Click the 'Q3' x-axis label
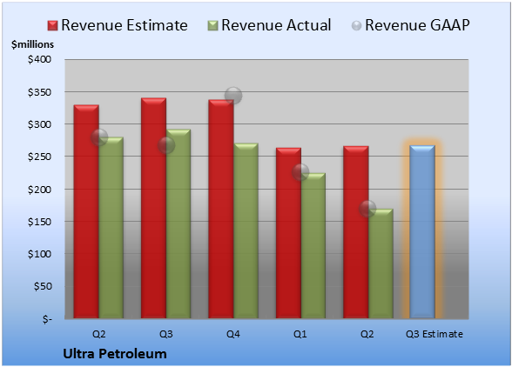The image size is (512, 367). click(x=166, y=334)
